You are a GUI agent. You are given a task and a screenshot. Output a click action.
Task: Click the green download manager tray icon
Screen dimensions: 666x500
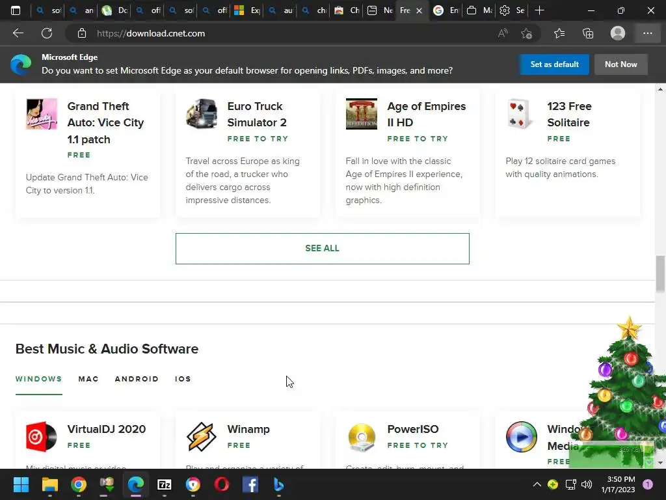coord(553,484)
